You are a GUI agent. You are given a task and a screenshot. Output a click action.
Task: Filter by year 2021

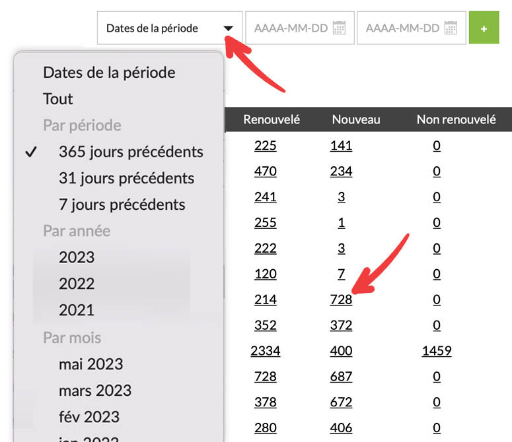pos(77,310)
